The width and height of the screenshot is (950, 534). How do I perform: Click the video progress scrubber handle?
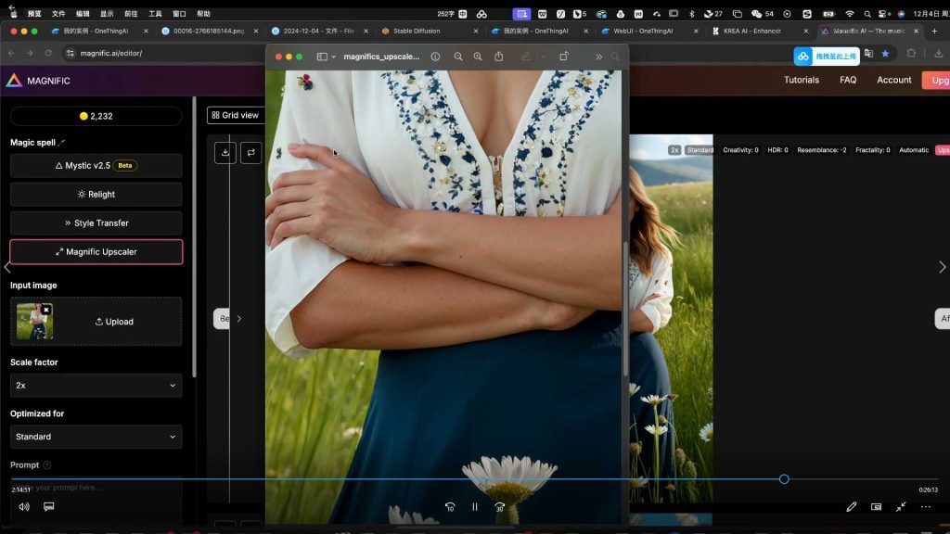[784, 479]
